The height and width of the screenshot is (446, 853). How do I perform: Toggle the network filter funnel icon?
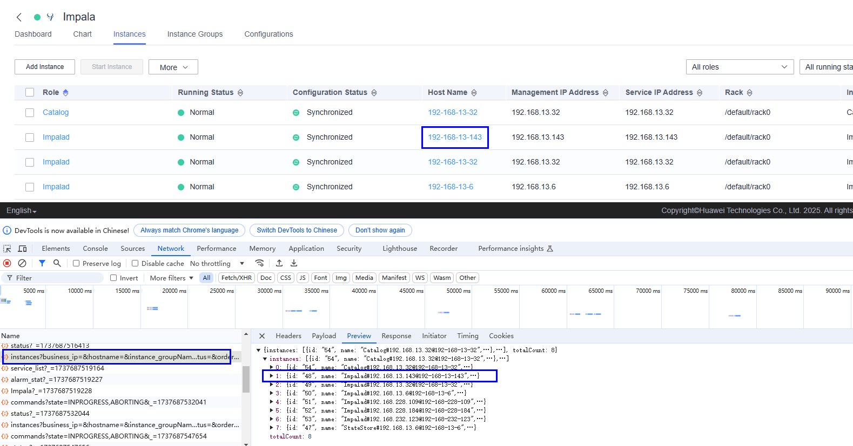point(42,263)
